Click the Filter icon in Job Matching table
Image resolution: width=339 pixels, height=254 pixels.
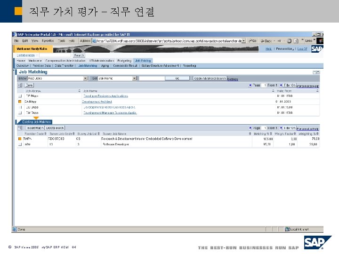(x=281, y=85)
